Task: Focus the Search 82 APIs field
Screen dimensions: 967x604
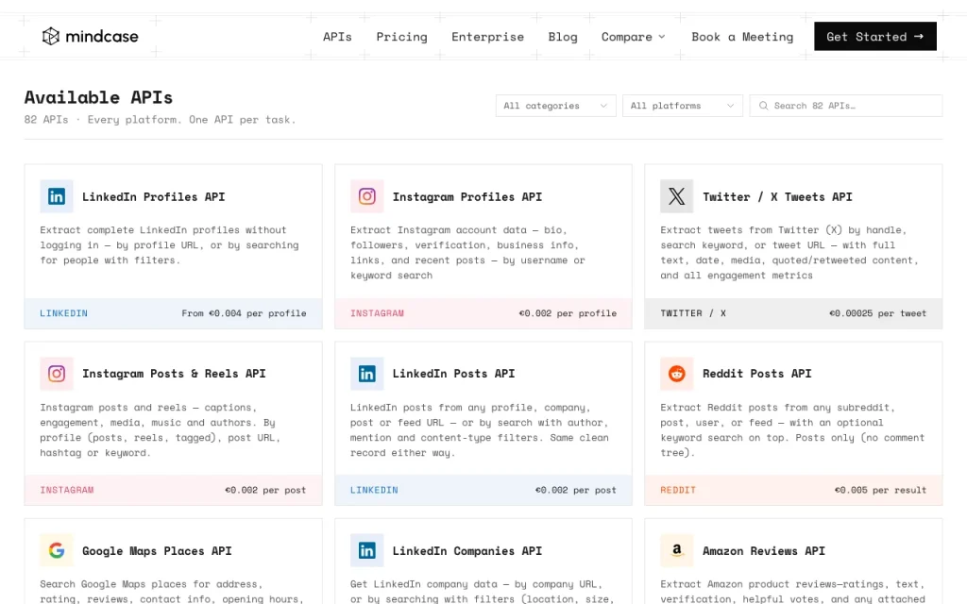Action: tap(845, 106)
